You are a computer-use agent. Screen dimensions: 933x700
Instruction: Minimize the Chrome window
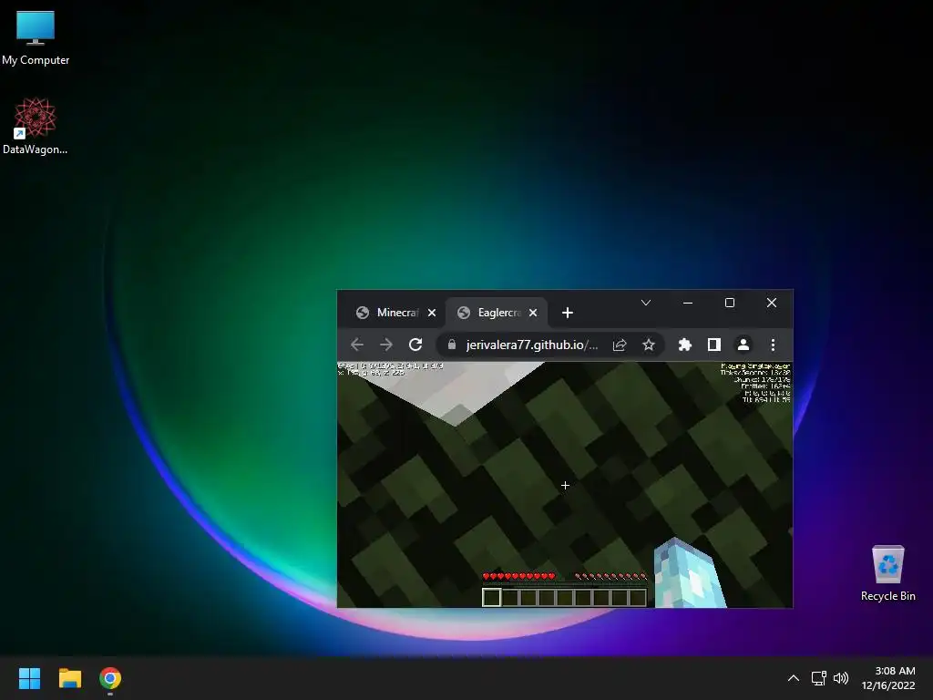pyautogui.click(x=688, y=303)
